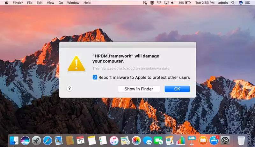
Task: Click battery 35% status icon
Action: click(185, 3)
